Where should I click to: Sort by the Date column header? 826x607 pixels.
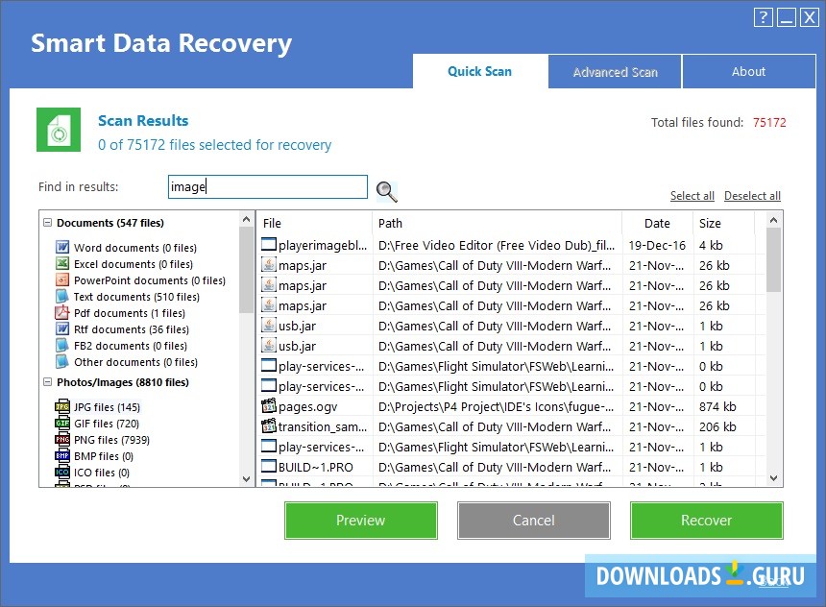657,223
